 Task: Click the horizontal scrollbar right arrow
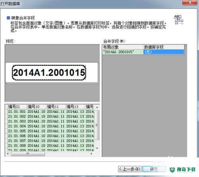tap(91, 154)
